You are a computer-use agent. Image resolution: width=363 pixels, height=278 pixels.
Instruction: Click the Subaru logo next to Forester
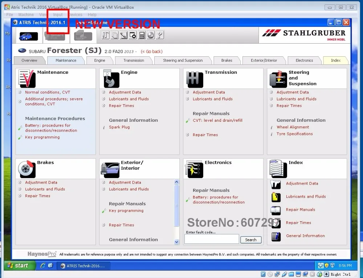[22, 51]
